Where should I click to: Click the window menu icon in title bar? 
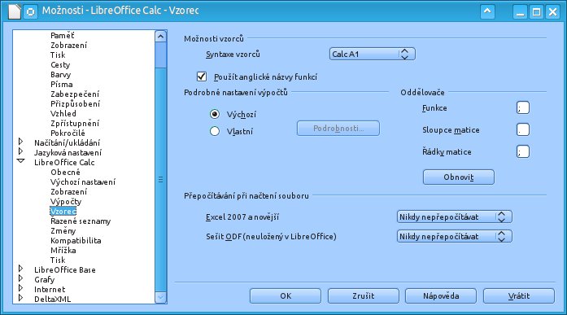click(x=31, y=11)
